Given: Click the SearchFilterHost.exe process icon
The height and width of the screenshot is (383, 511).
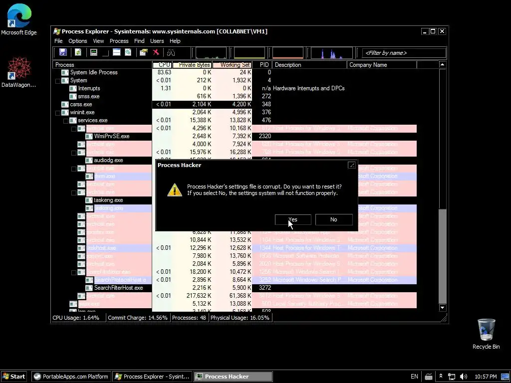Looking at the screenshot, I should [x=89, y=288].
